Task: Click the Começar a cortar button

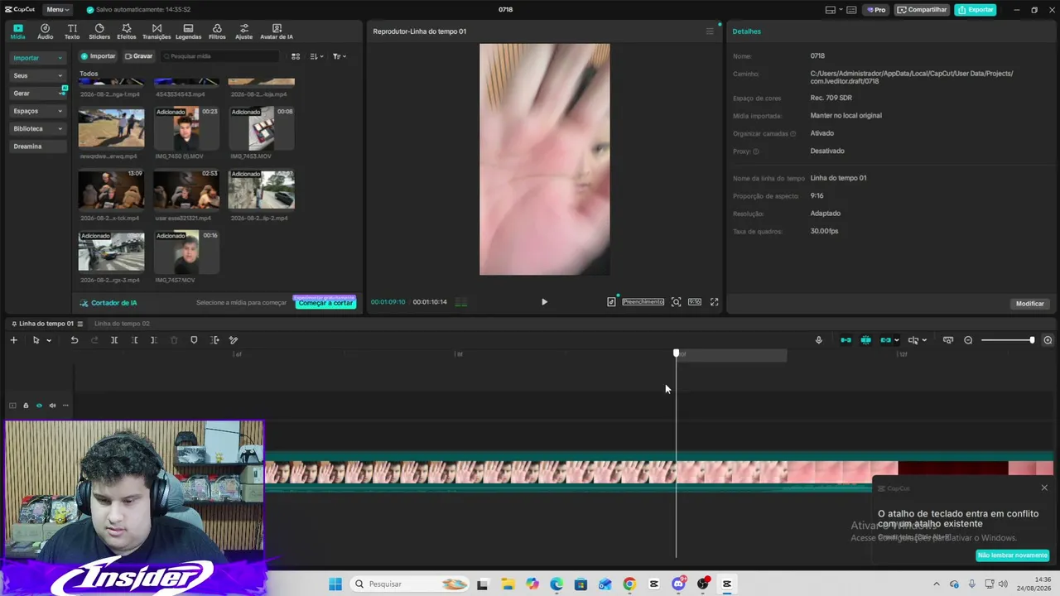Action: click(325, 303)
